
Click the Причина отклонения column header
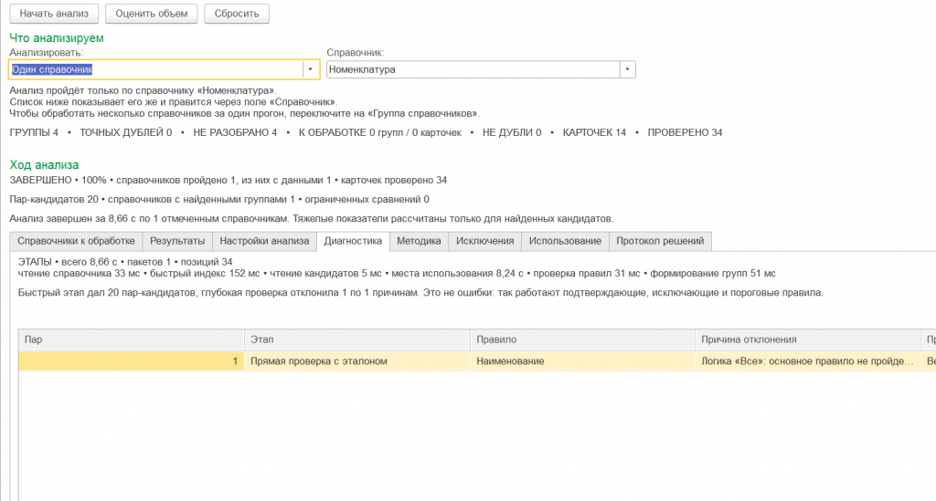coord(808,339)
